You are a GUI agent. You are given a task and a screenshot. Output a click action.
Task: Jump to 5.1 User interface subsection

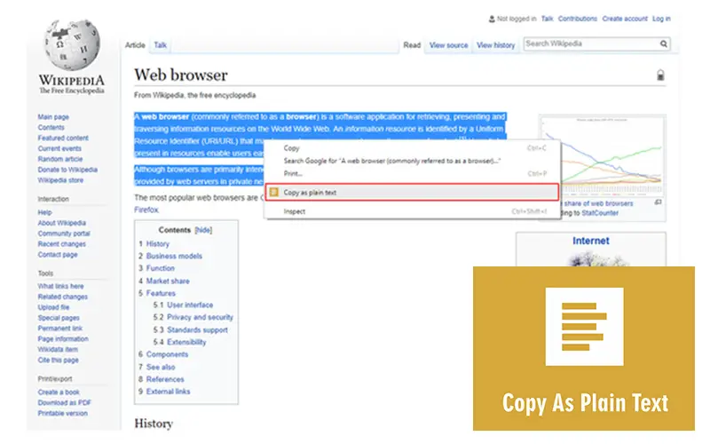pyautogui.click(x=183, y=305)
